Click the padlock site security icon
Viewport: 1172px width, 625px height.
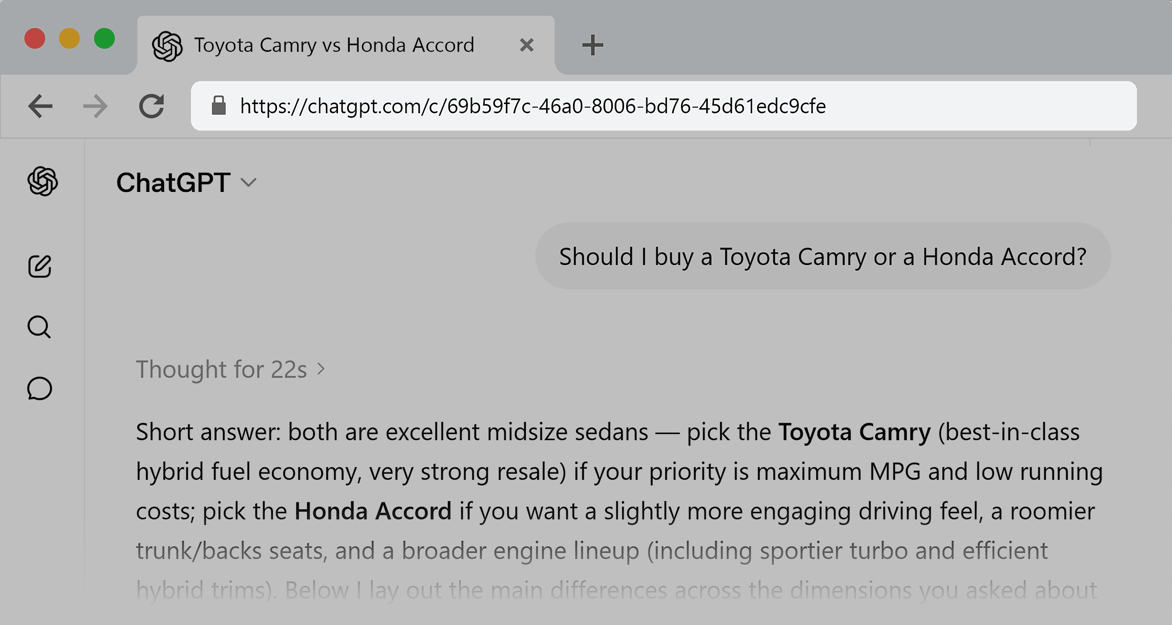tap(218, 105)
